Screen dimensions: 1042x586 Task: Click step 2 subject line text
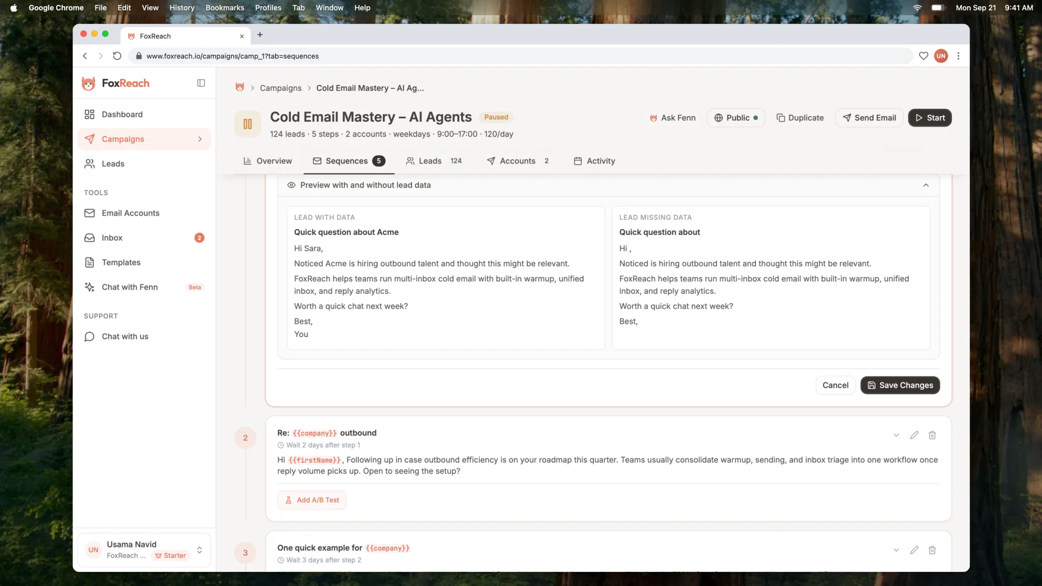327,433
